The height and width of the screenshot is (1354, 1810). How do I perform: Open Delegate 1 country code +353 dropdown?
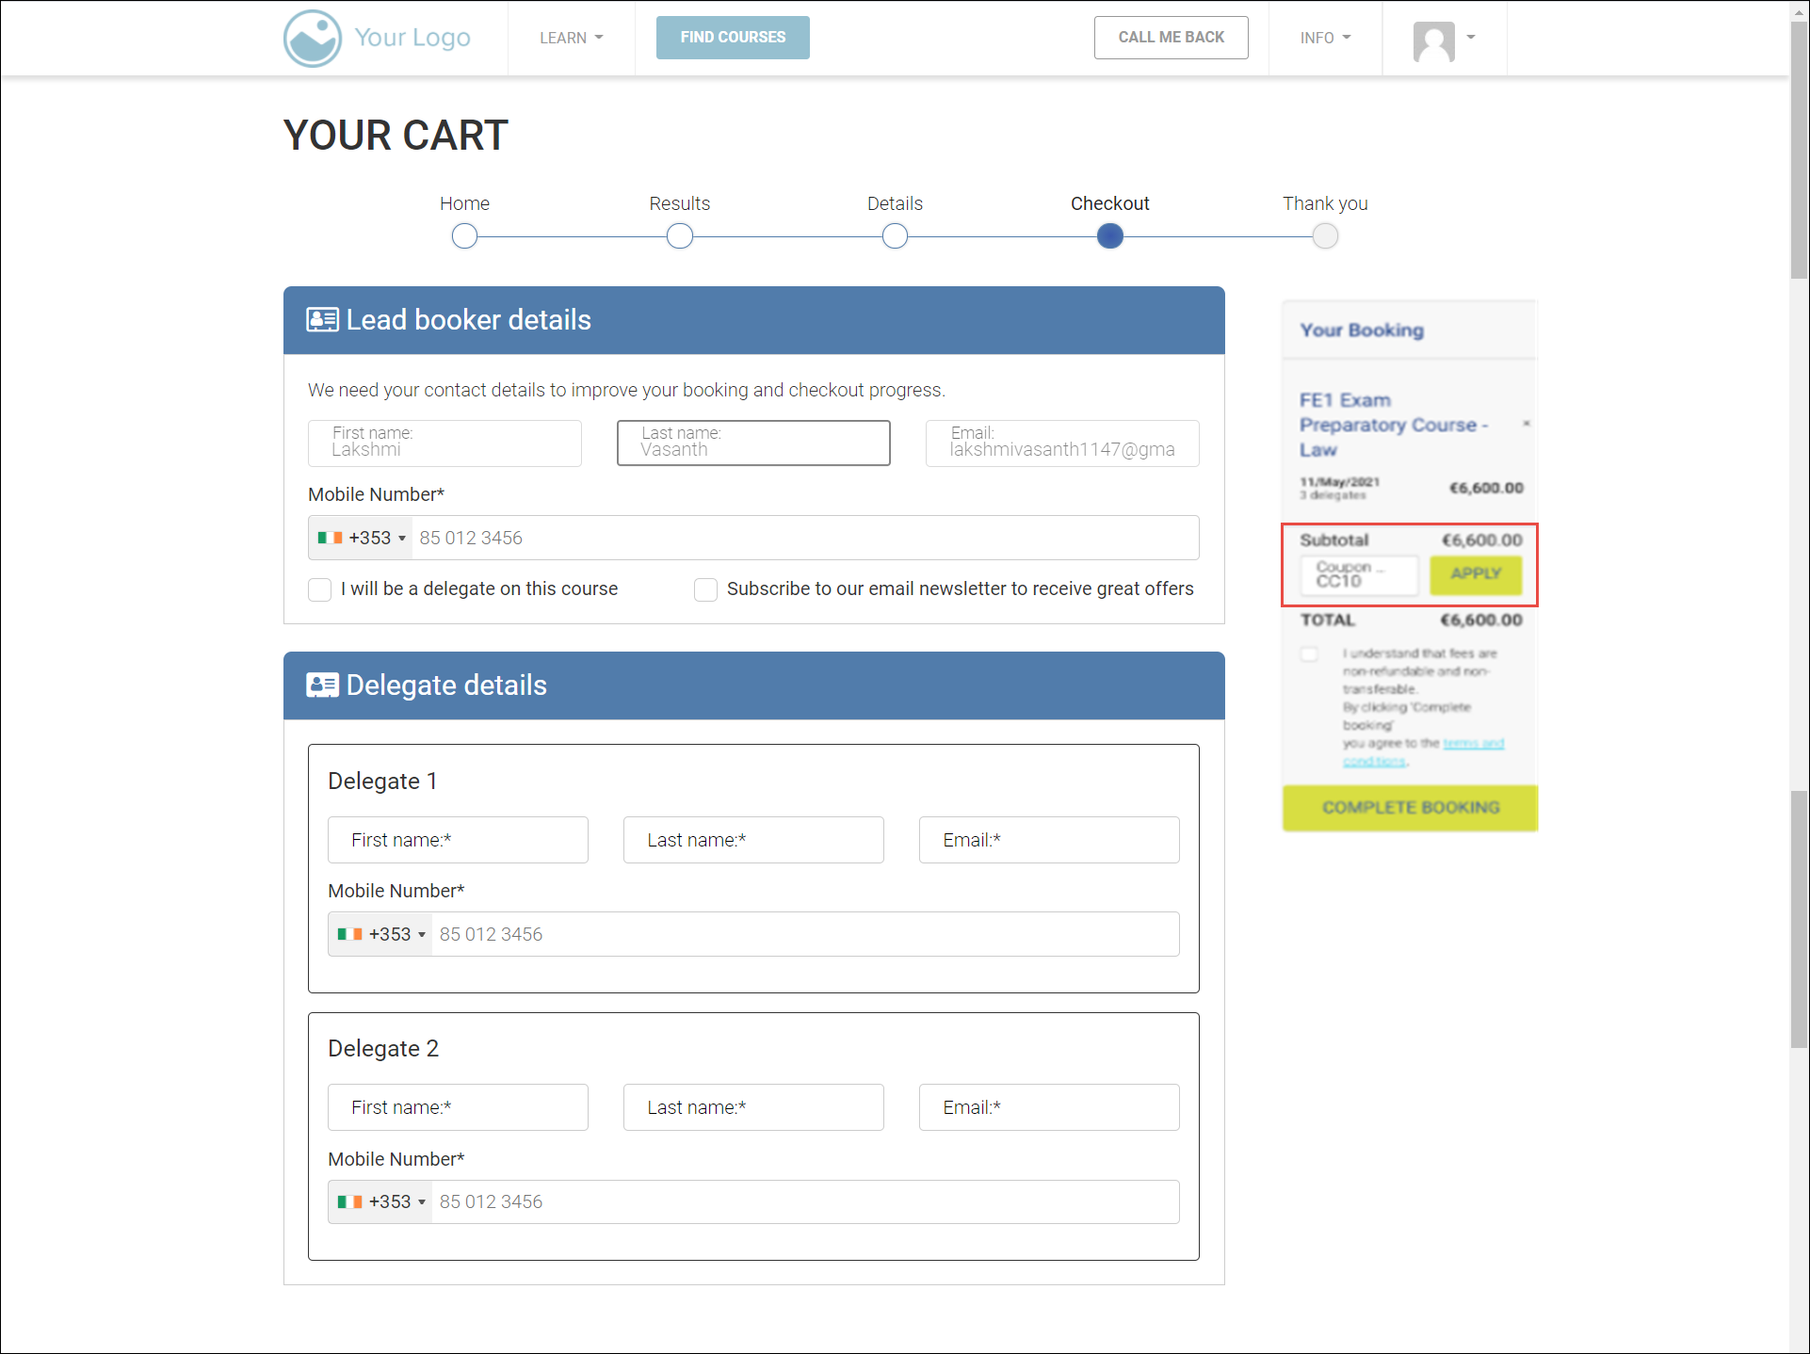pos(380,935)
